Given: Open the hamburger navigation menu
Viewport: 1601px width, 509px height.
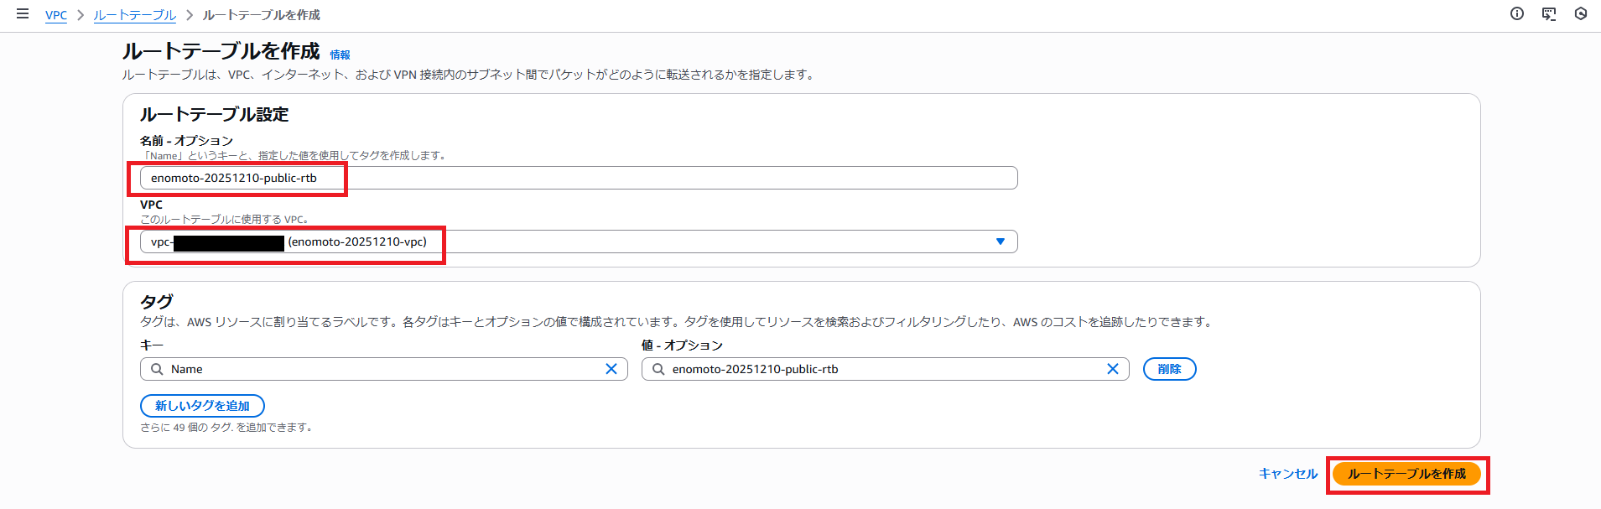Looking at the screenshot, I should (23, 14).
